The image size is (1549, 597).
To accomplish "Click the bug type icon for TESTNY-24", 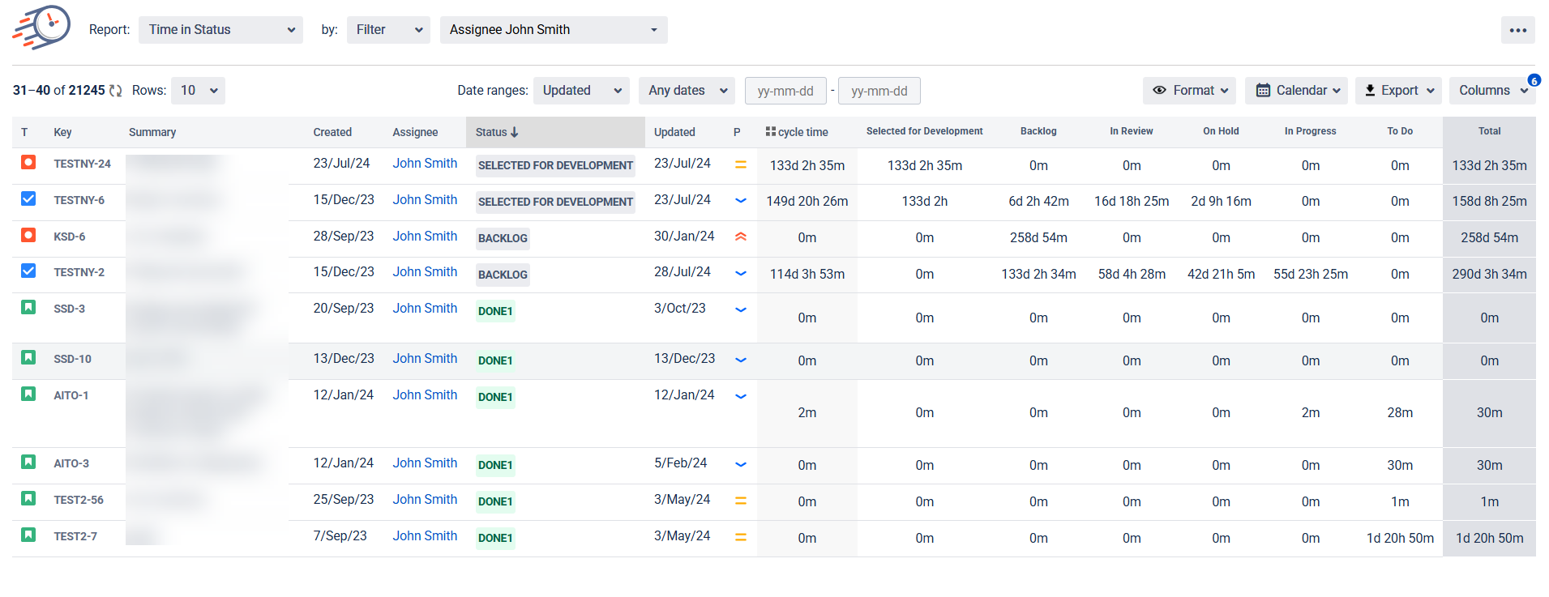I will pyautogui.click(x=28, y=163).
